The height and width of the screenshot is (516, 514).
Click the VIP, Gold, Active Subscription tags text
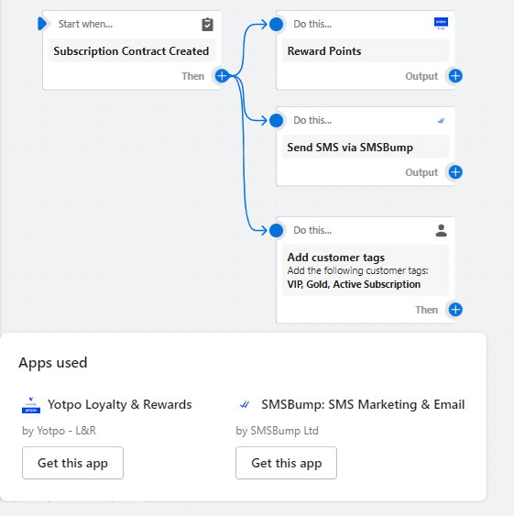click(354, 284)
